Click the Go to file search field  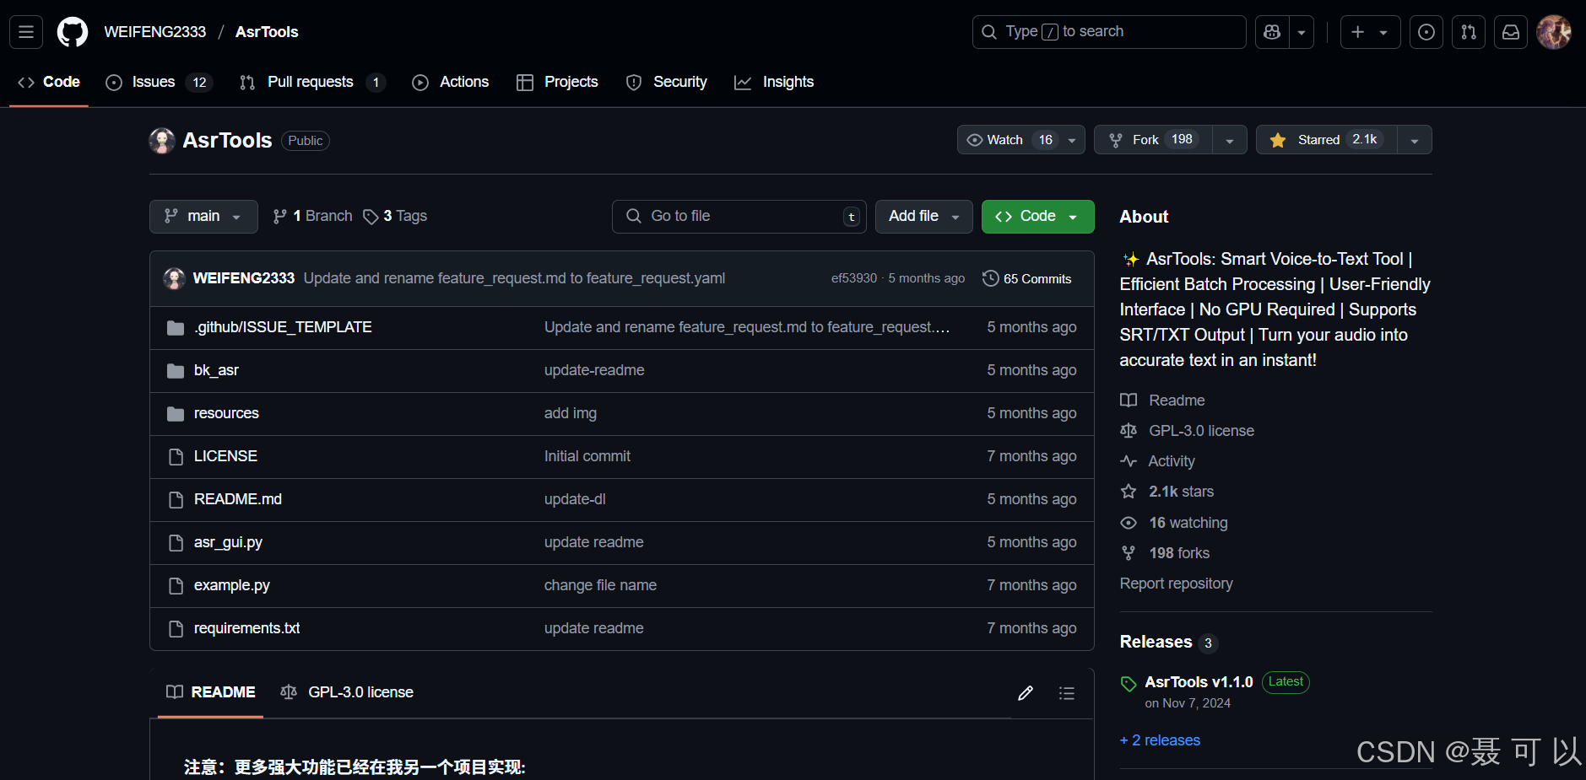(739, 217)
